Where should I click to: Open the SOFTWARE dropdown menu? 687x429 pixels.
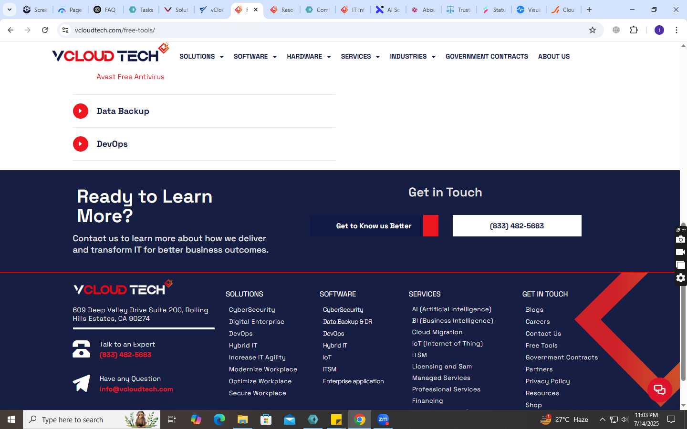pos(255,56)
